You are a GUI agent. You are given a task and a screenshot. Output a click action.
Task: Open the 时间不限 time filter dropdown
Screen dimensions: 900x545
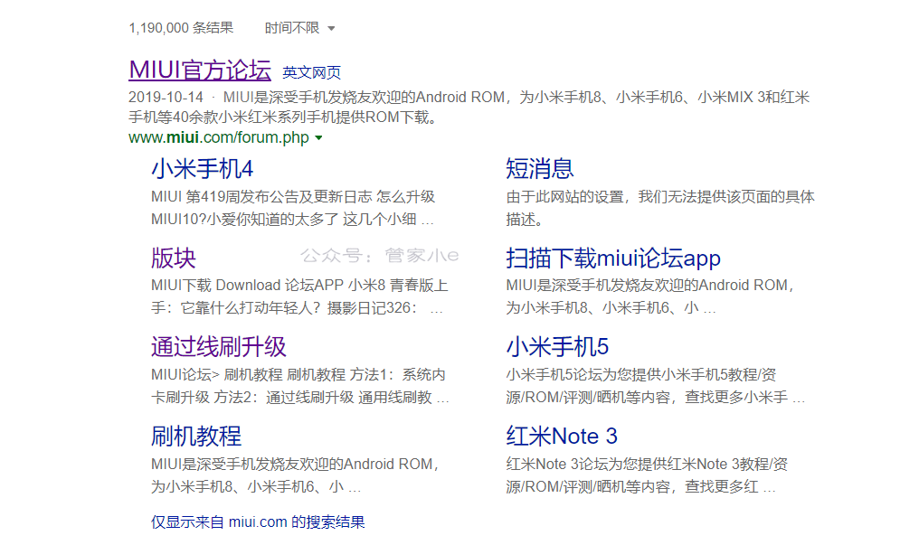(x=299, y=27)
